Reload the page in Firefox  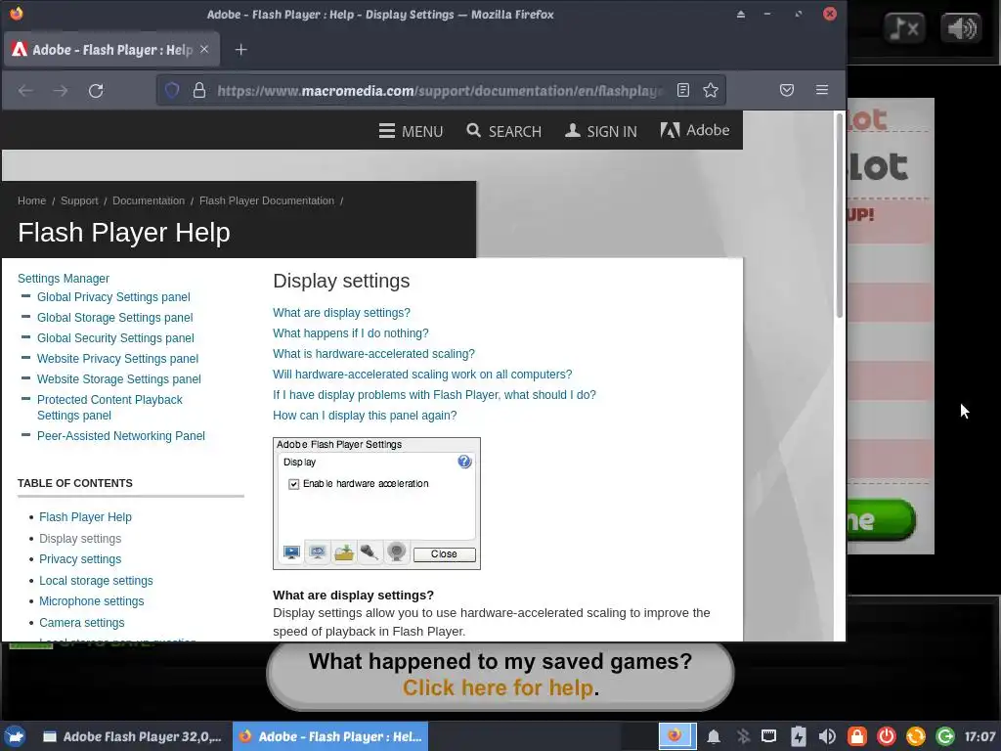(x=96, y=91)
